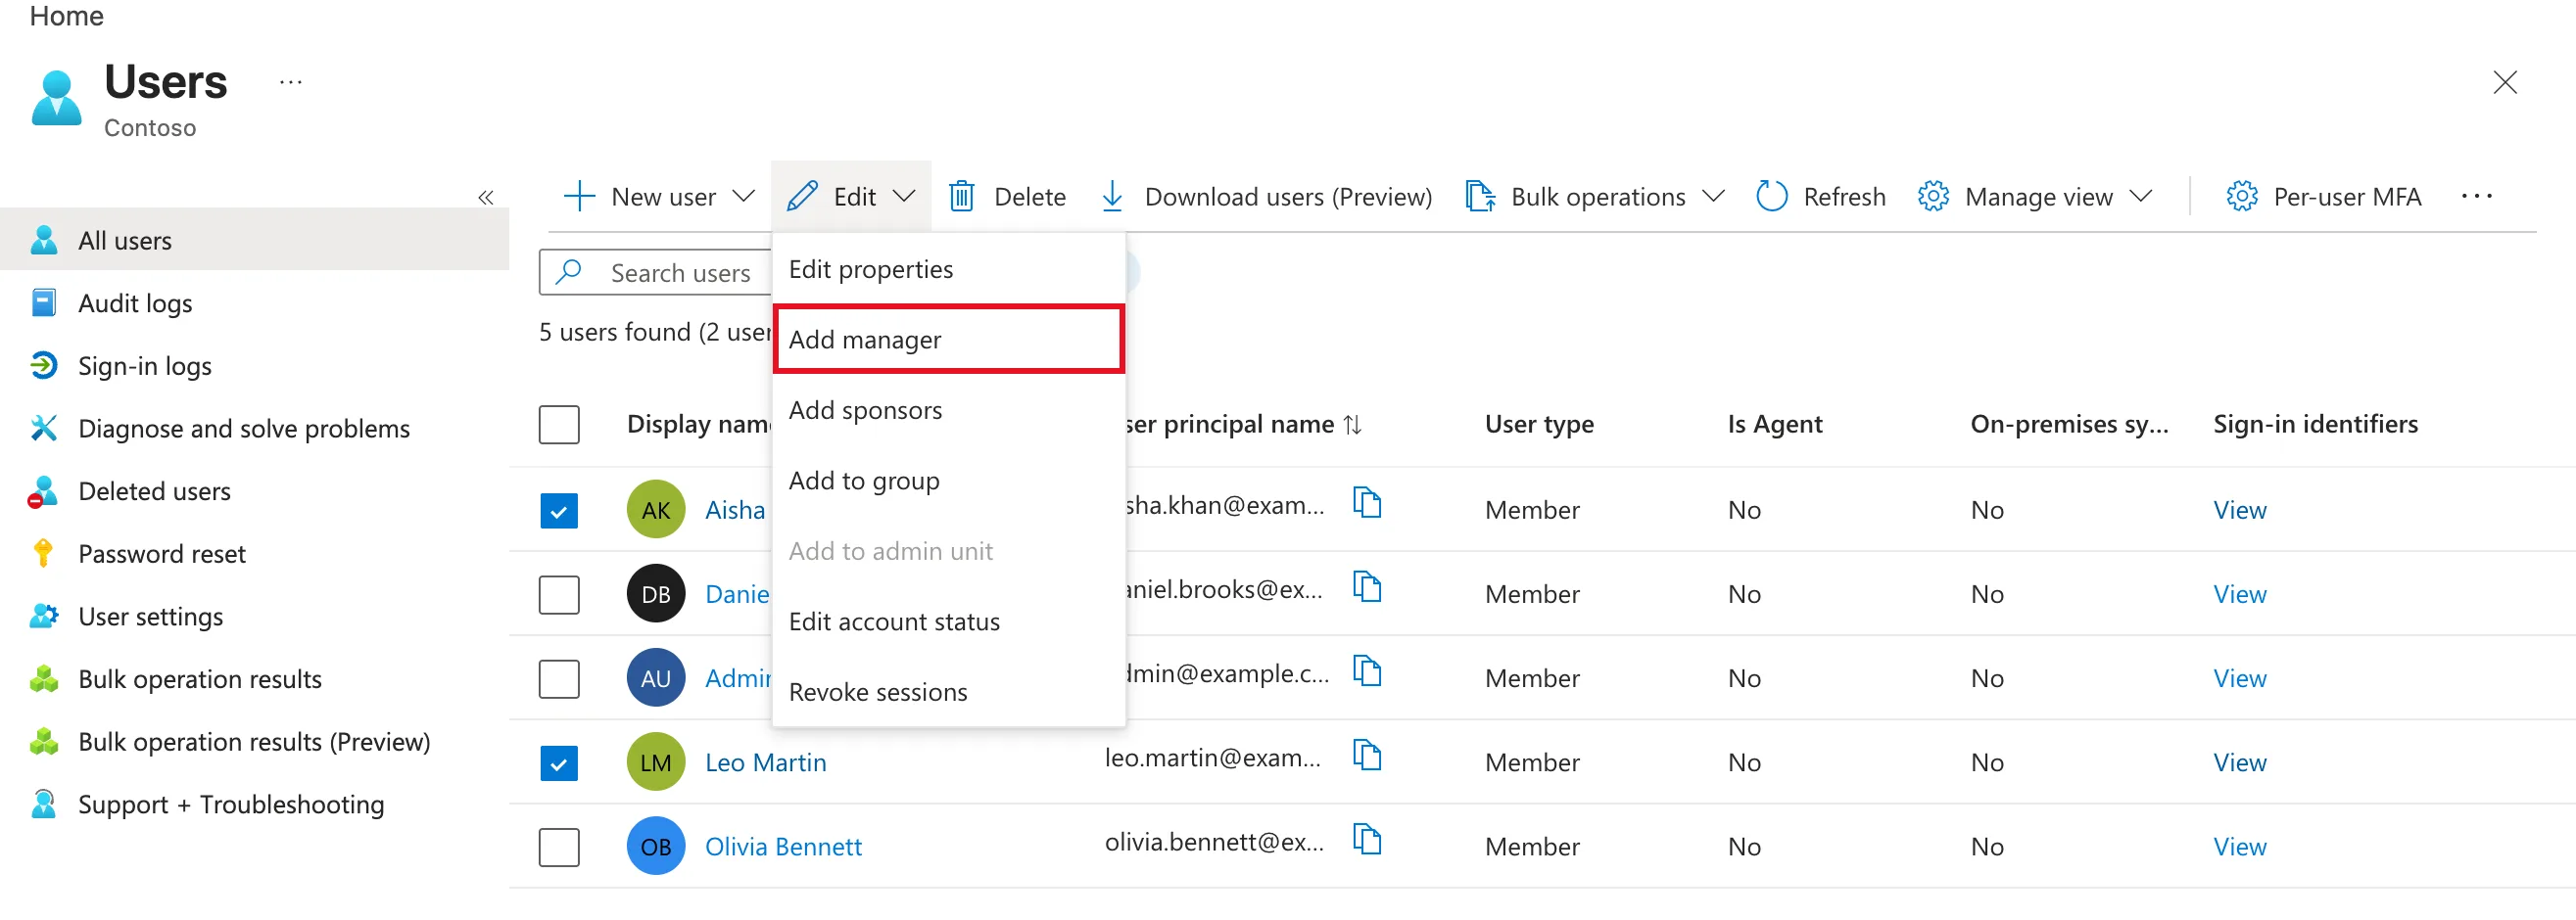Click the Sign-in identifiers column header

click(2315, 425)
